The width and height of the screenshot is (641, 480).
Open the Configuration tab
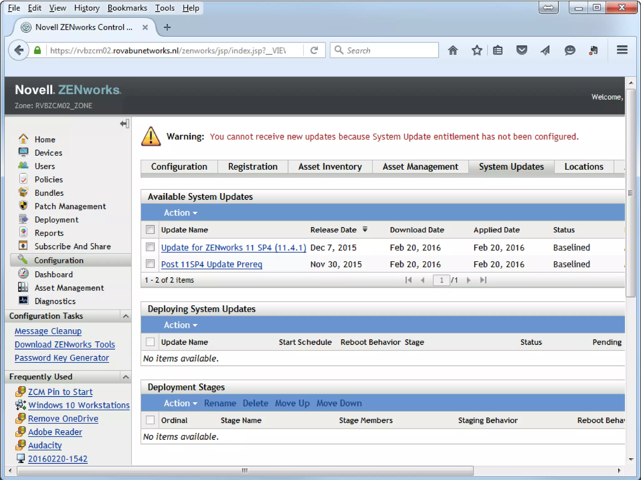coord(179,167)
